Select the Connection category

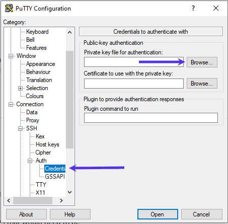30,104
